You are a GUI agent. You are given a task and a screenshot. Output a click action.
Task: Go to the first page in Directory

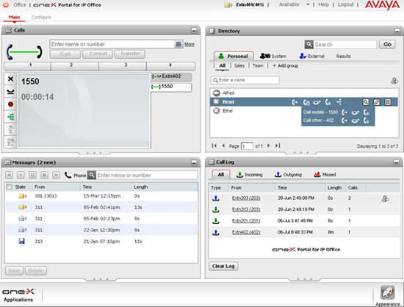(214, 145)
